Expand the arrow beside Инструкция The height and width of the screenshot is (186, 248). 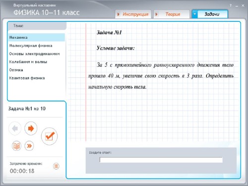119,14
